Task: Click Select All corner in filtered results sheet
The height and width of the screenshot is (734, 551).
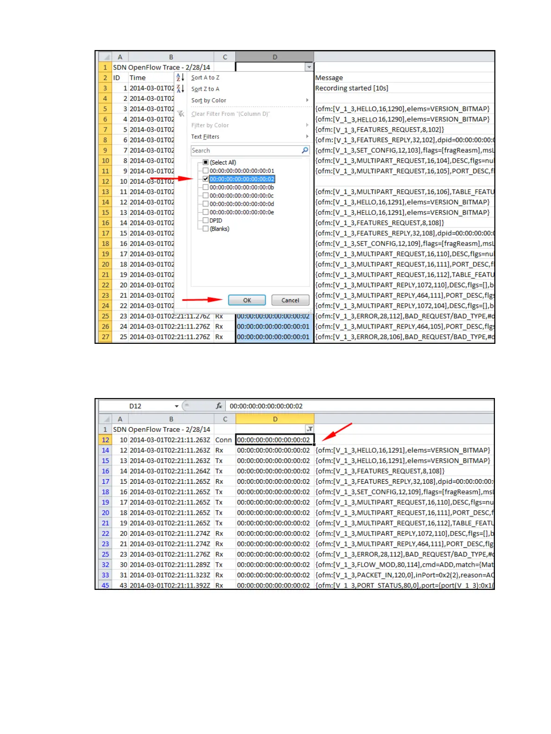Action: 106,419
